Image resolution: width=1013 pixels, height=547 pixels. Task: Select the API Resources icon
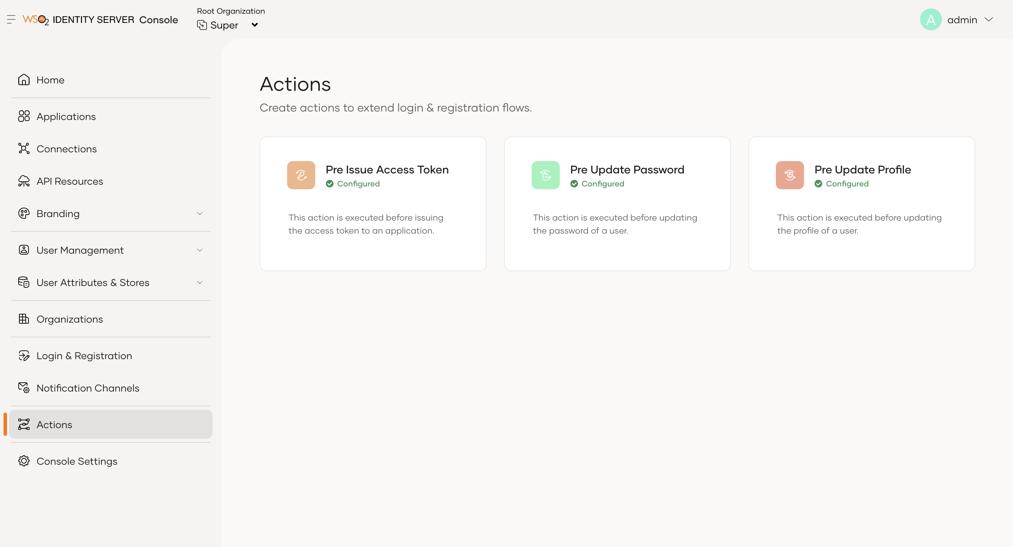pos(24,181)
